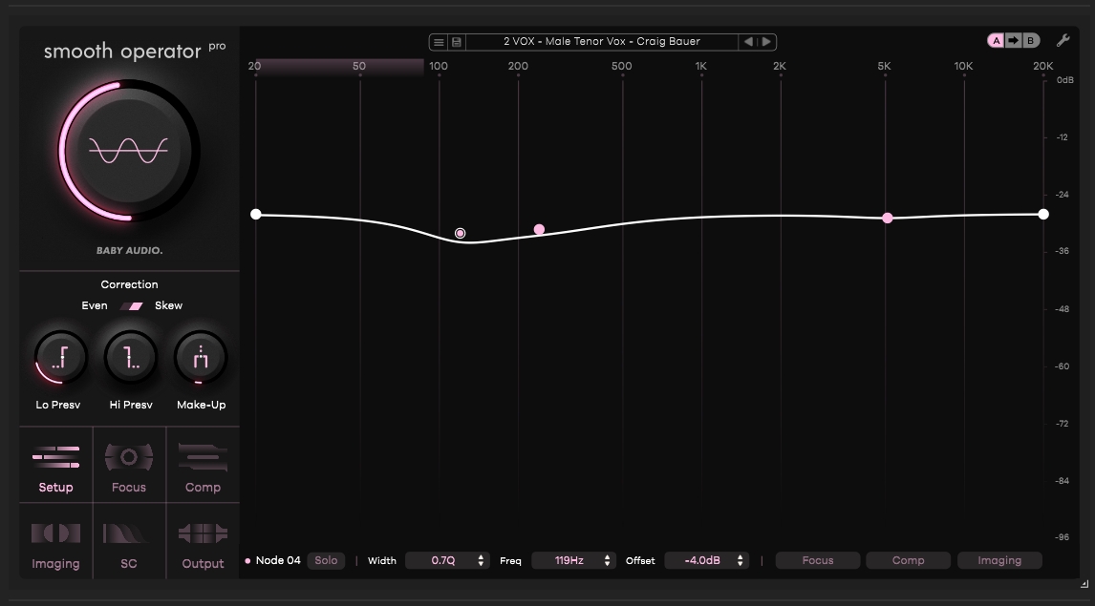Viewport: 1095px width, 606px height.
Task: Go to the next preset arrow
Action: (x=766, y=42)
